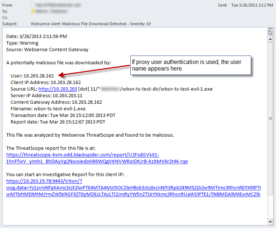Open the threatscope-kvm.odd.blackspider.com report link
276x228 pixels.
83,155
